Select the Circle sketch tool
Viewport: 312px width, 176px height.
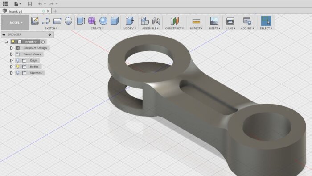click(68, 21)
